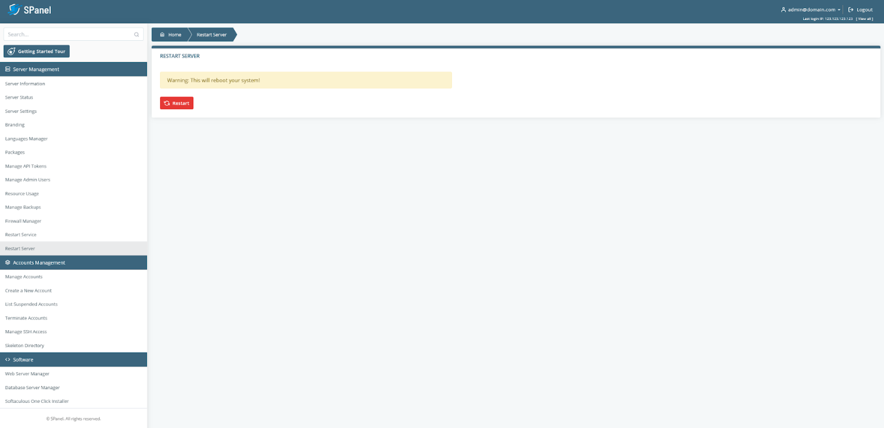This screenshot has height=428, width=884.
Task: Click the restart arrows icon inside the Restart button
Action: (x=166, y=103)
